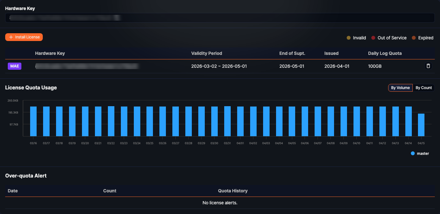The height and width of the screenshot is (214, 440).
Task: Select the Issued column header
Action: [x=331, y=53]
